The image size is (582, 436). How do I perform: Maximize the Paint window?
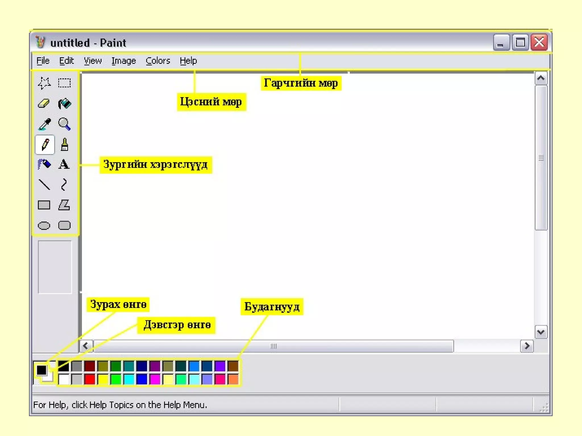point(520,43)
